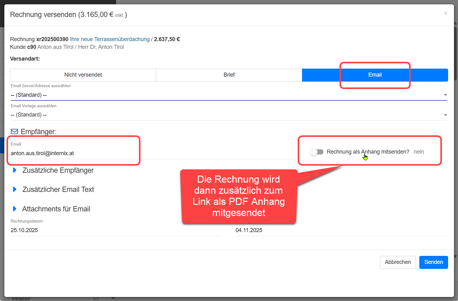Click the envelope icon beside Empfänger
Viewport: 458px width, 301px height.
pos(15,132)
